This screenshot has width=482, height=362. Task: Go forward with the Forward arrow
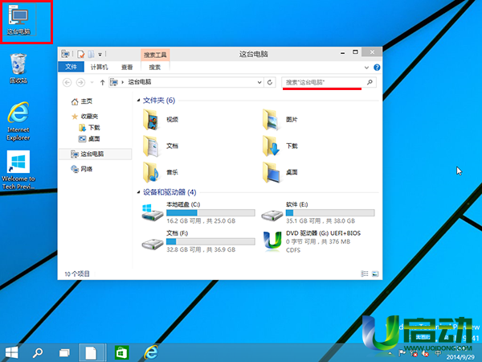pyautogui.click(x=80, y=82)
